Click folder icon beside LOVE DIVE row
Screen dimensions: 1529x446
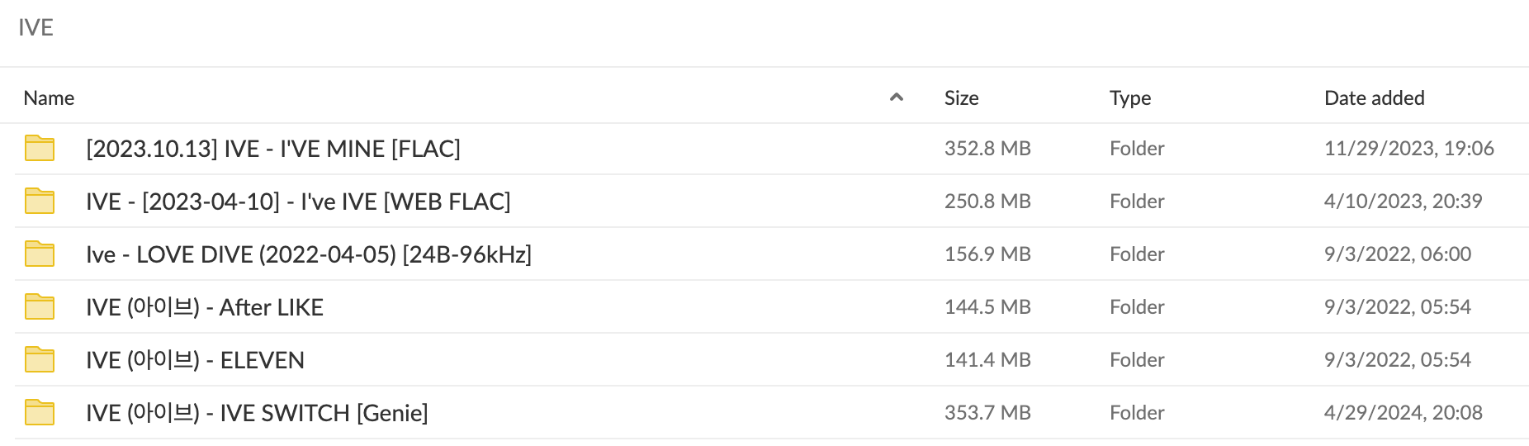coord(40,254)
